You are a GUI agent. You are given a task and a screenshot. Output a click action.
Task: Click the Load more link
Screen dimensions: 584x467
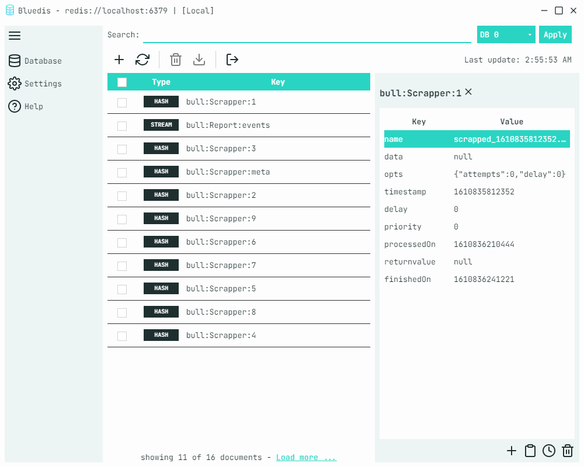point(306,457)
